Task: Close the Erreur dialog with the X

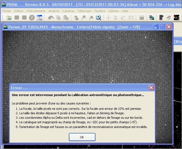Action: tap(151, 88)
